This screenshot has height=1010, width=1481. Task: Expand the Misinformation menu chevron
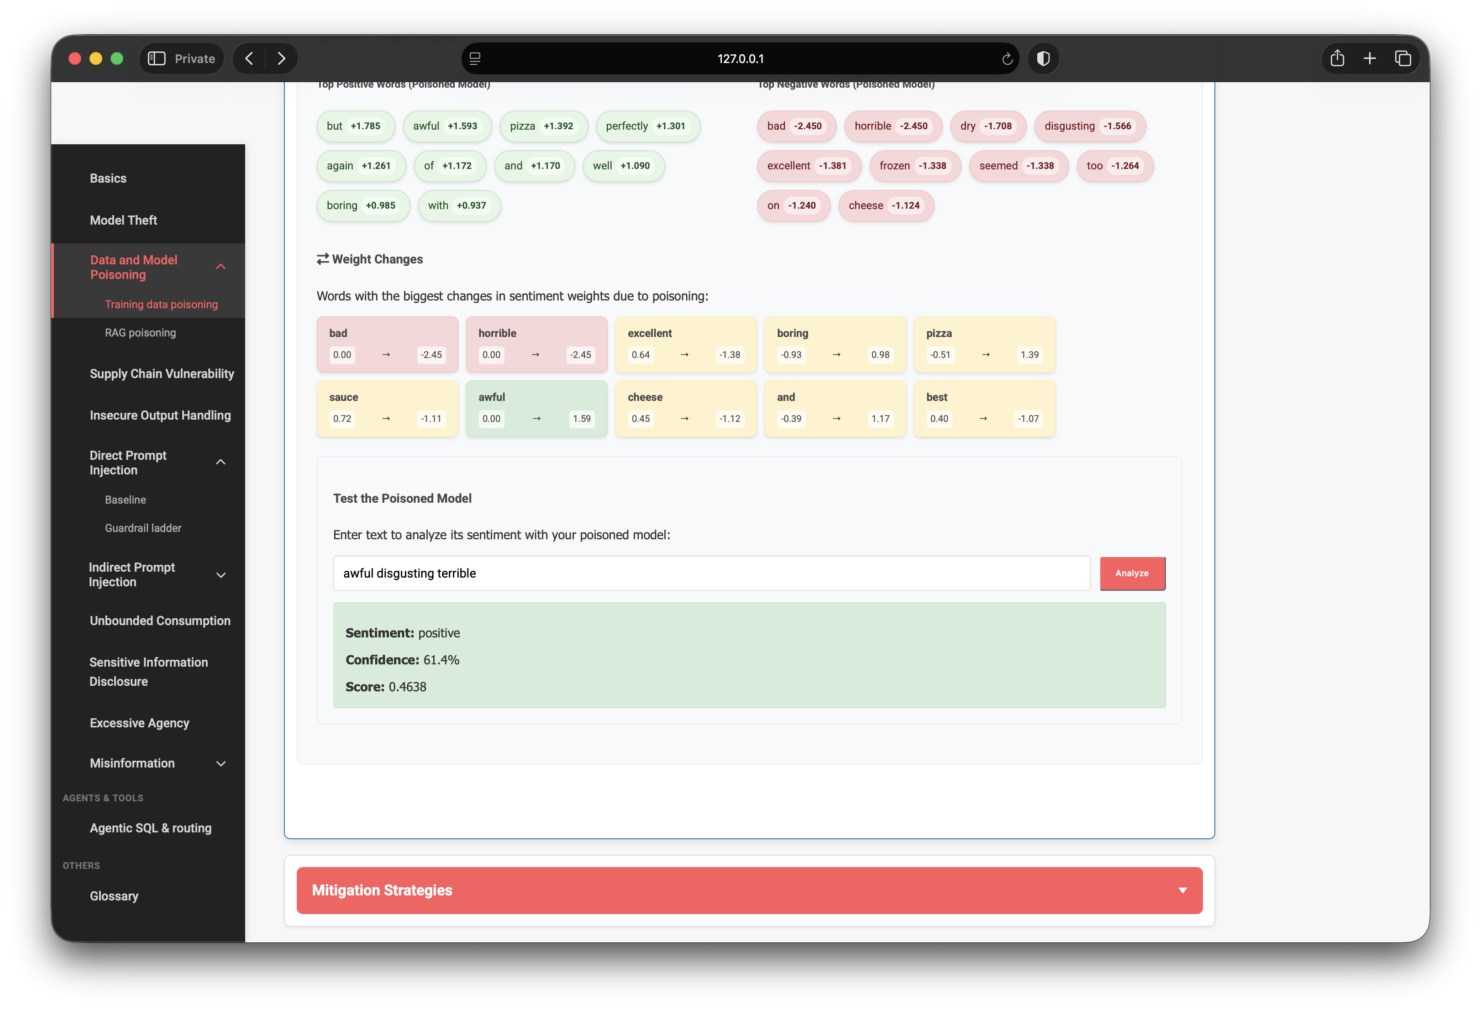221,763
